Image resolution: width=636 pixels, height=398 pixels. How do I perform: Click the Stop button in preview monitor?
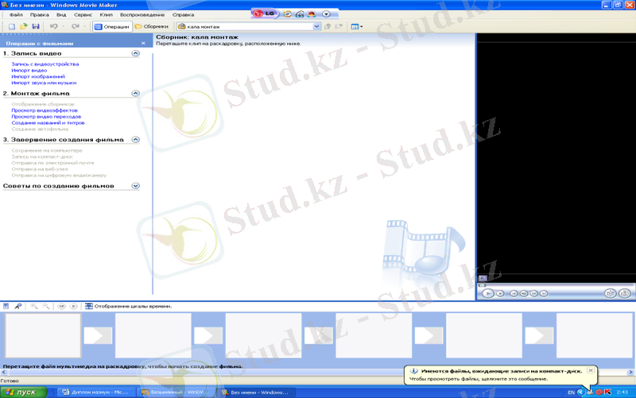[x=500, y=293]
